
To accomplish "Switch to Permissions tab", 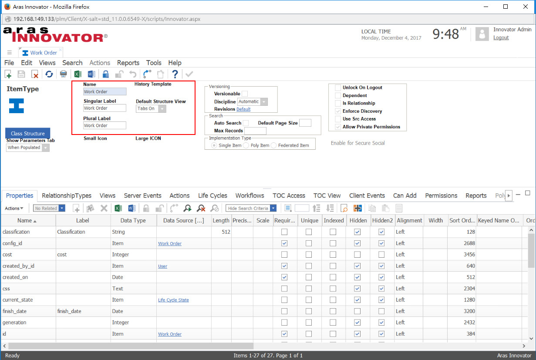I will tap(441, 195).
